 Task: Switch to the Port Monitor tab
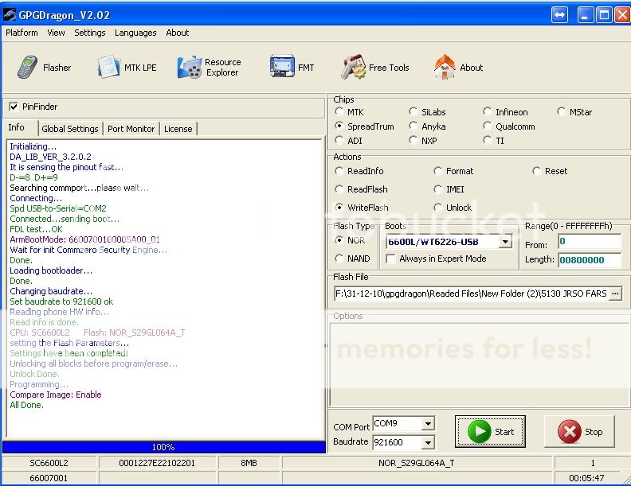coord(131,129)
